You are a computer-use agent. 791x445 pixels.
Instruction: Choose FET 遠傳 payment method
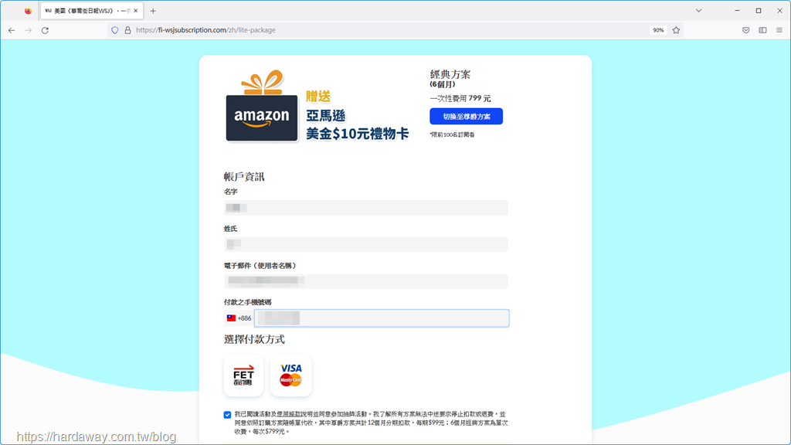[x=243, y=375]
